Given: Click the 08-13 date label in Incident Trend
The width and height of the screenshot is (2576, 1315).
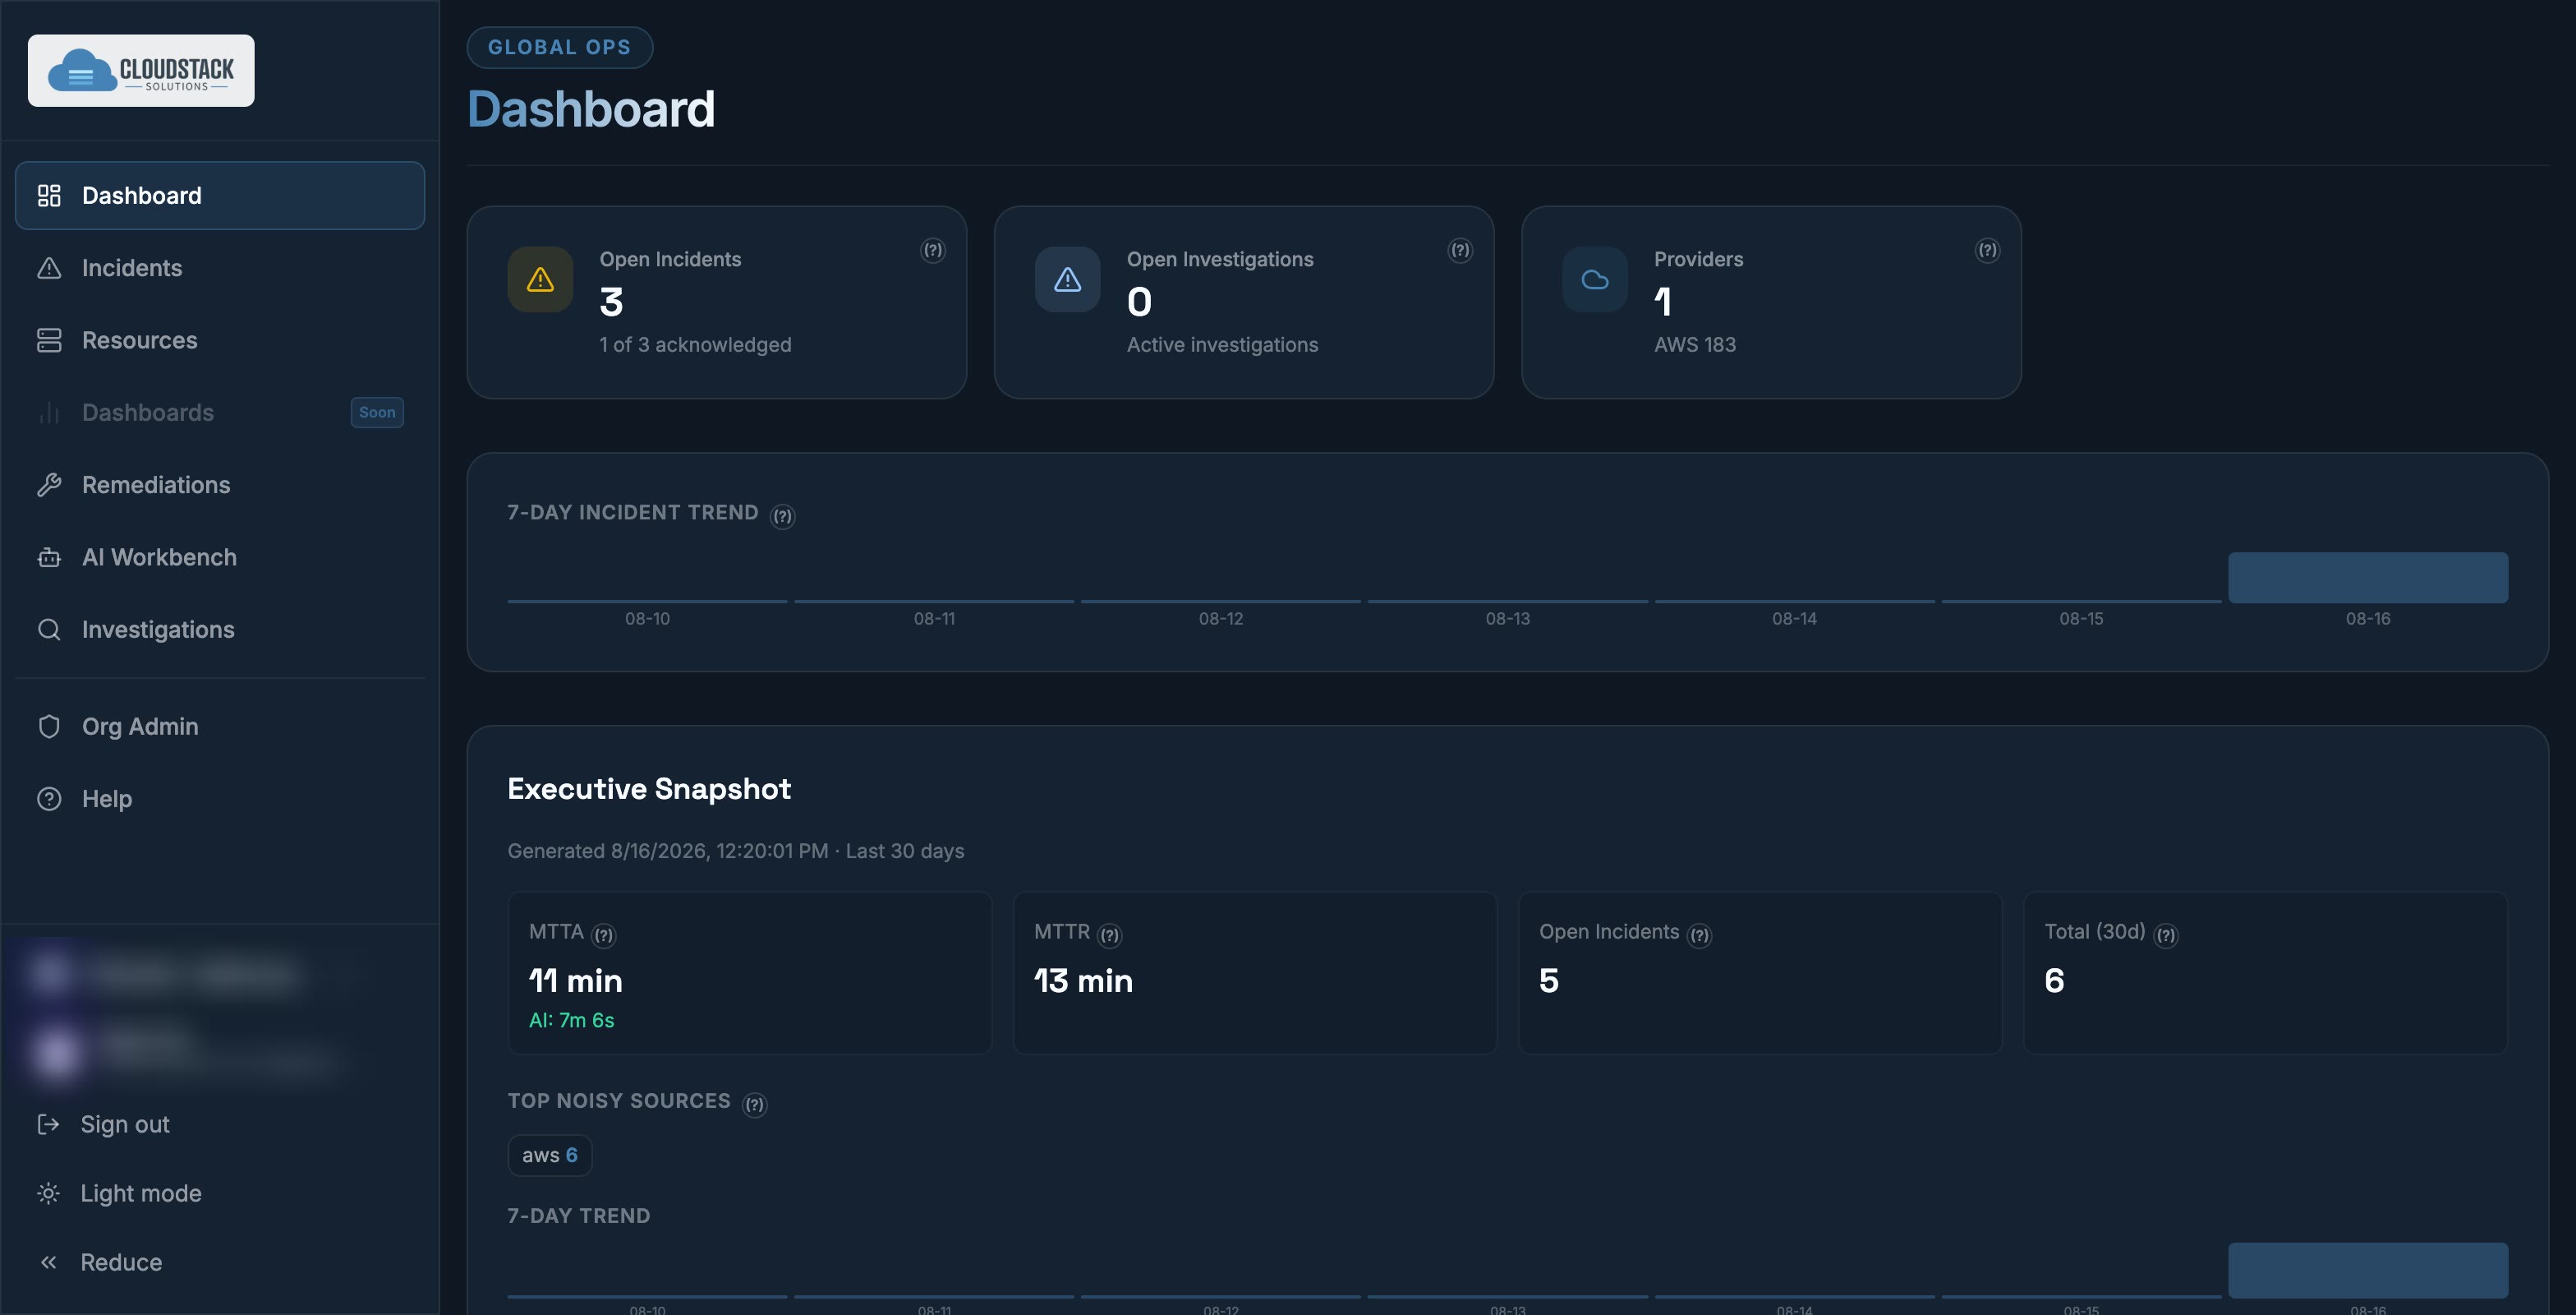Looking at the screenshot, I should point(1508,619).
